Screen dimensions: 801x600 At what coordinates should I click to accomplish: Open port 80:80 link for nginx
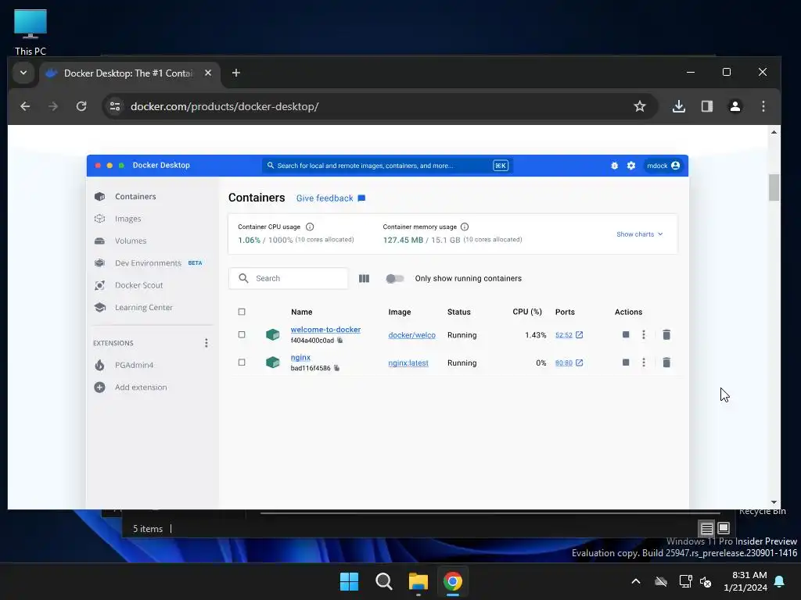(x=569, y=362)
